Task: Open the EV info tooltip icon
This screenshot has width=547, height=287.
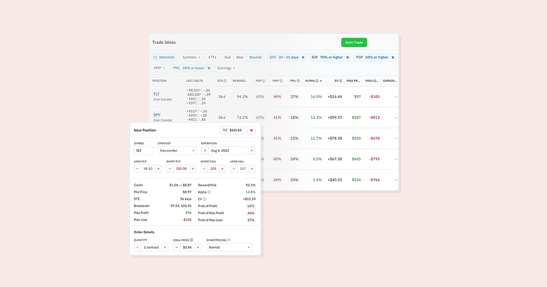Action: click(x=204, y=199)
